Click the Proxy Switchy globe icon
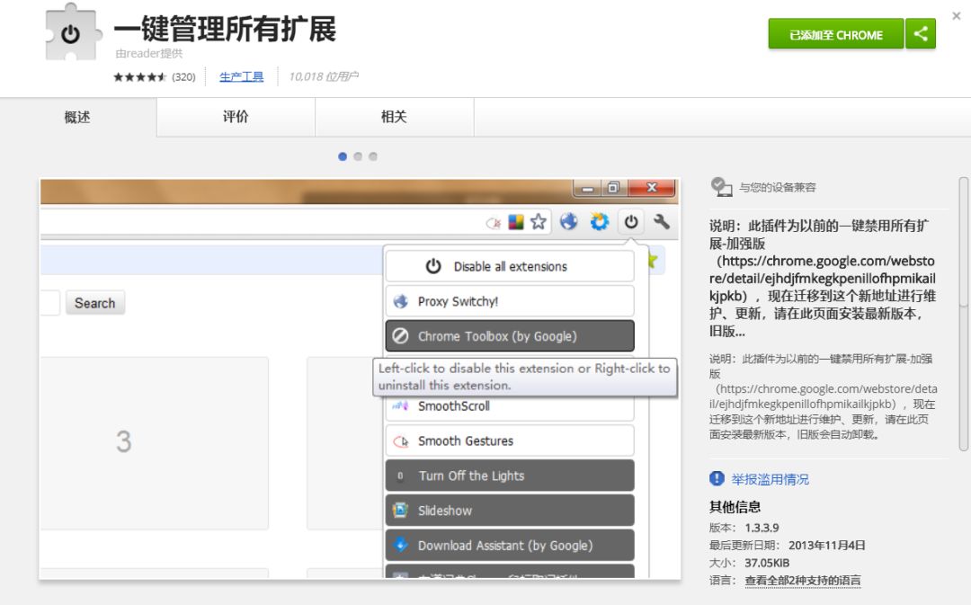This screenshot has width=971, height=605. coord(401,301)
